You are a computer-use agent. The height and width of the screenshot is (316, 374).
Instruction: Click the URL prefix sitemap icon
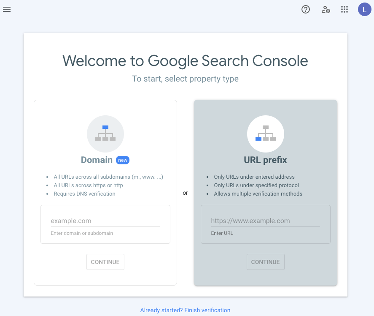[266, 133]
